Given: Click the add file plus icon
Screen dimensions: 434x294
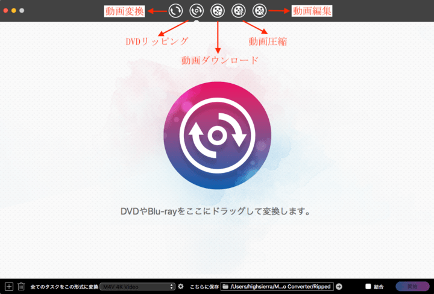Looking at the screenshot, I should point(8,287).
